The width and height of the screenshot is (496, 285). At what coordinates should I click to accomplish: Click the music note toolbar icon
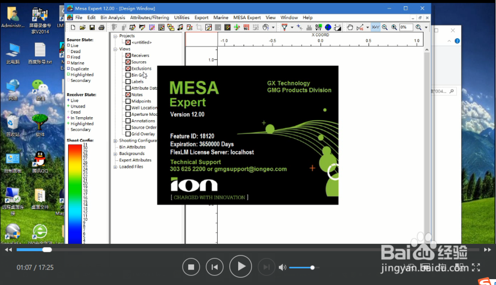point(180,27)
